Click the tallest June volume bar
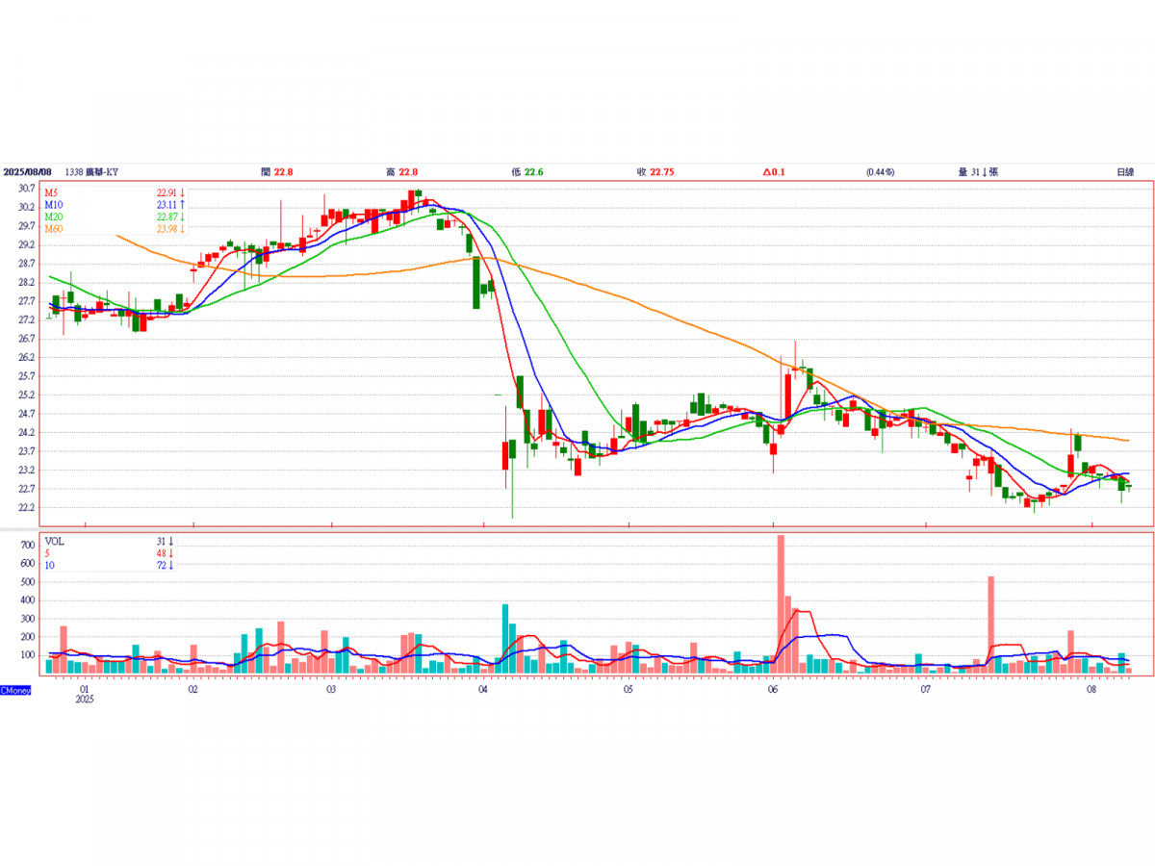Screen dimensions: 1155x866 coord(781,603)
